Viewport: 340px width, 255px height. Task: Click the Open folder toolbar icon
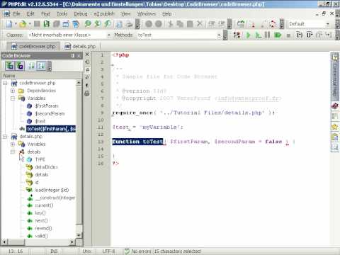coord(23,24)
